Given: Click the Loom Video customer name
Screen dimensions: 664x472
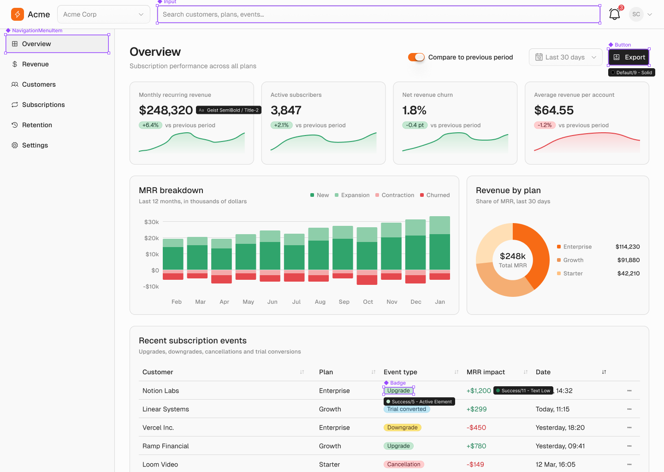Looking at the screenshot, I should pyautogui.click(x=160, y=465).
